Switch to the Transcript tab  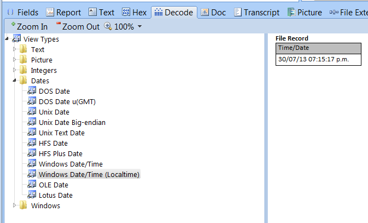[257, 13]
